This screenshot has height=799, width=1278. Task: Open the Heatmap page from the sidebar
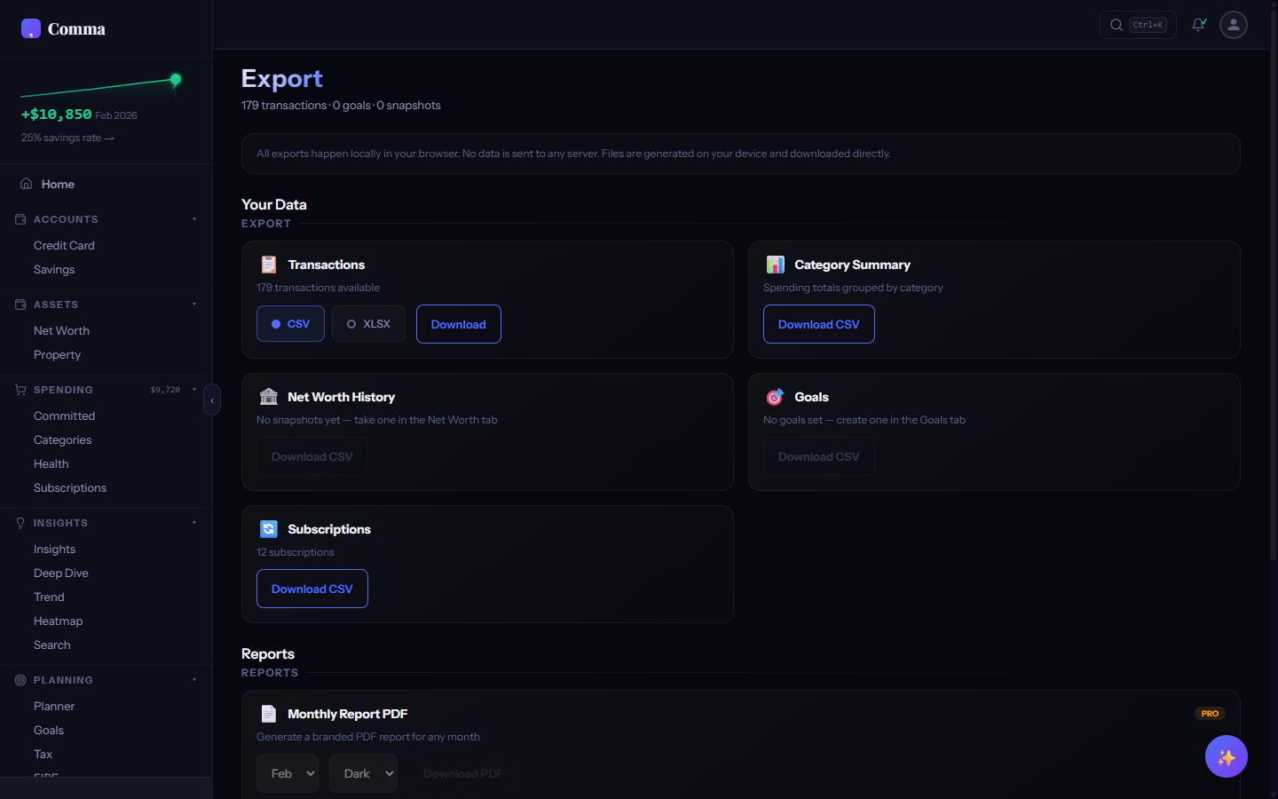point(58,621)
